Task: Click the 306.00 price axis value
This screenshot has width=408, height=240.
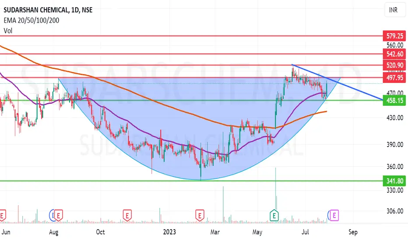Action: click(395, 211)
